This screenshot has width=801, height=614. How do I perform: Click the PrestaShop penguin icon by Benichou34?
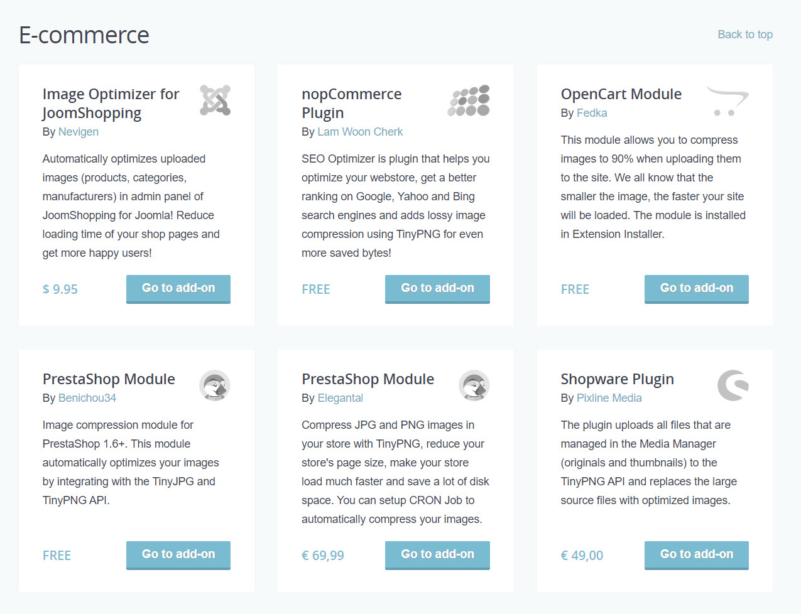[x=215, y=385]
